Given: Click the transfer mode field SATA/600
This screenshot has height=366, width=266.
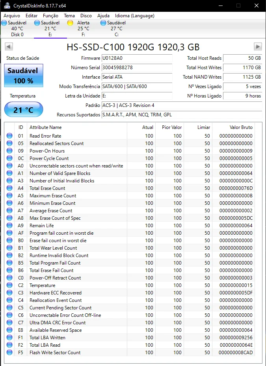Looking at the screenshot, I should [137, 86].
